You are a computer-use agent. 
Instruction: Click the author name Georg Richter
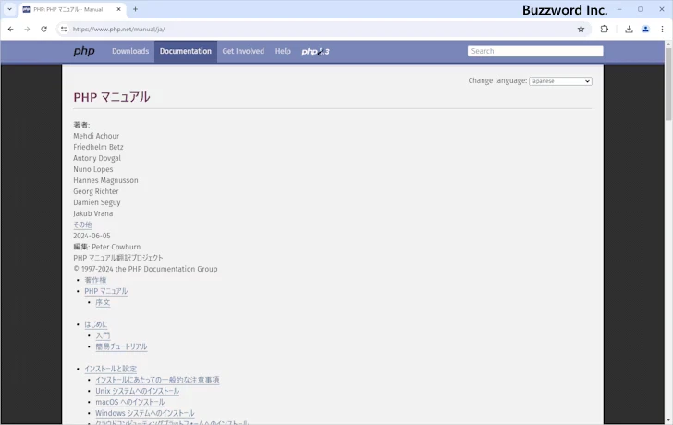pos(96,191)
